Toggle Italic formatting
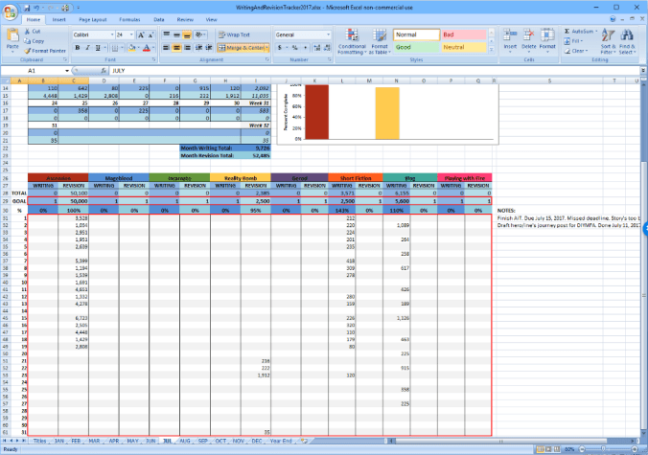 pyautogui.click(x=86, y=47)
